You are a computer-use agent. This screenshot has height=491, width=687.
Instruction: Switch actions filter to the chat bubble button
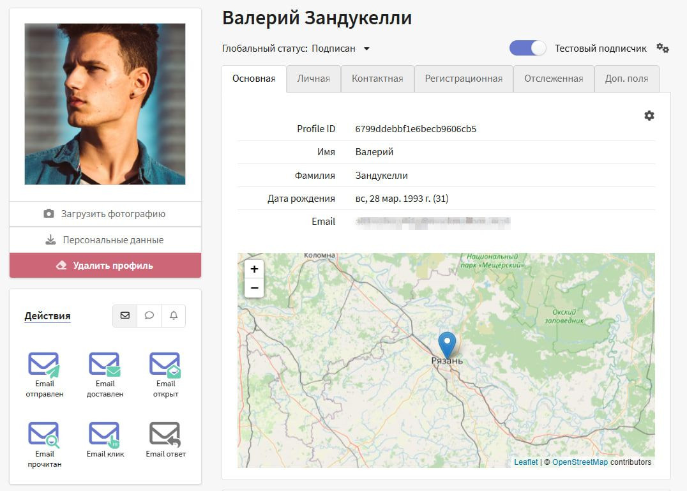point(149,315)
